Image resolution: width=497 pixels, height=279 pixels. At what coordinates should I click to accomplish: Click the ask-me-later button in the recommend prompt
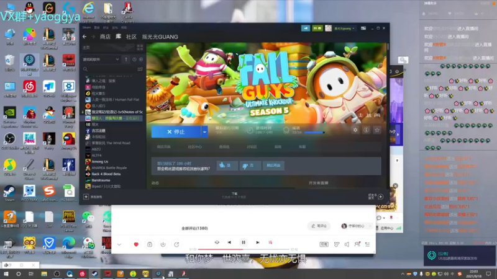pyautogui.click(x=273, y=166)
